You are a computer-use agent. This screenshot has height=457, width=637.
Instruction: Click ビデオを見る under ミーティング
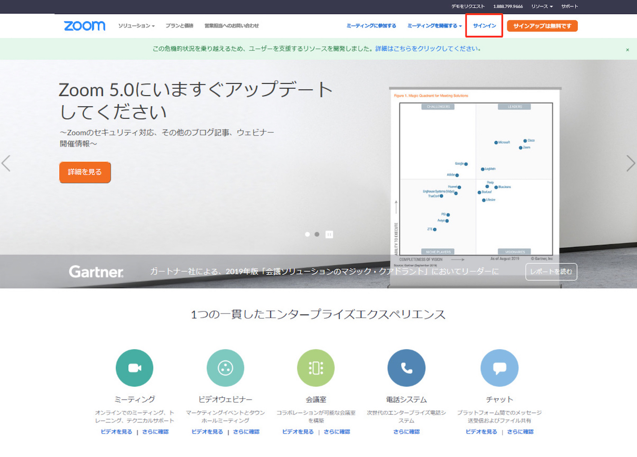coord(116,431)
